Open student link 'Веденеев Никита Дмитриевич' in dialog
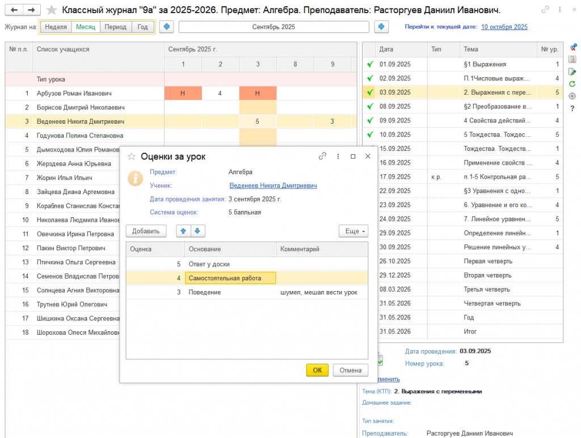The width and height of the screenshot is (581, 438). click(x=273, y=186)
